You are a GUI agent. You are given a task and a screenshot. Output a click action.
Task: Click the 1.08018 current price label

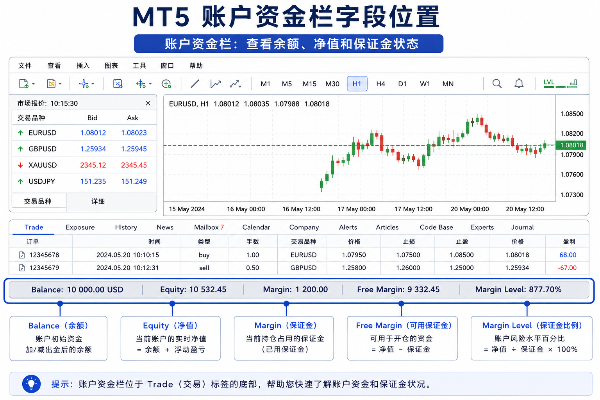[571, 145]
